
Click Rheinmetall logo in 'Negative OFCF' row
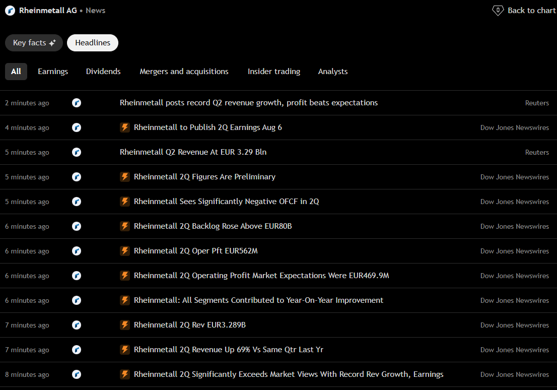[77, 202]
